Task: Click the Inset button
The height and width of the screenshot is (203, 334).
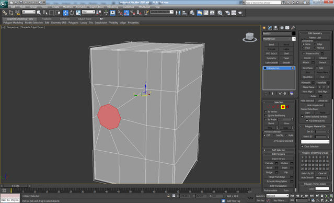Action: point(284,167)
